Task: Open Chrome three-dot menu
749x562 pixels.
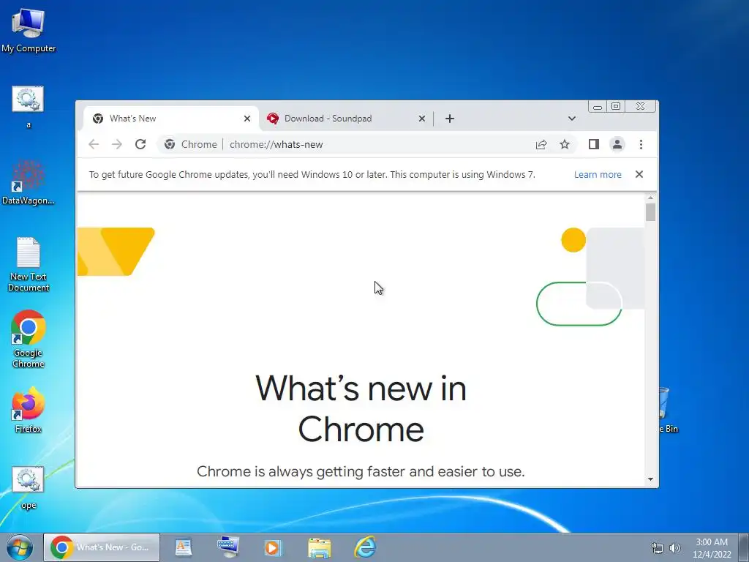Action: click(641, 144)
